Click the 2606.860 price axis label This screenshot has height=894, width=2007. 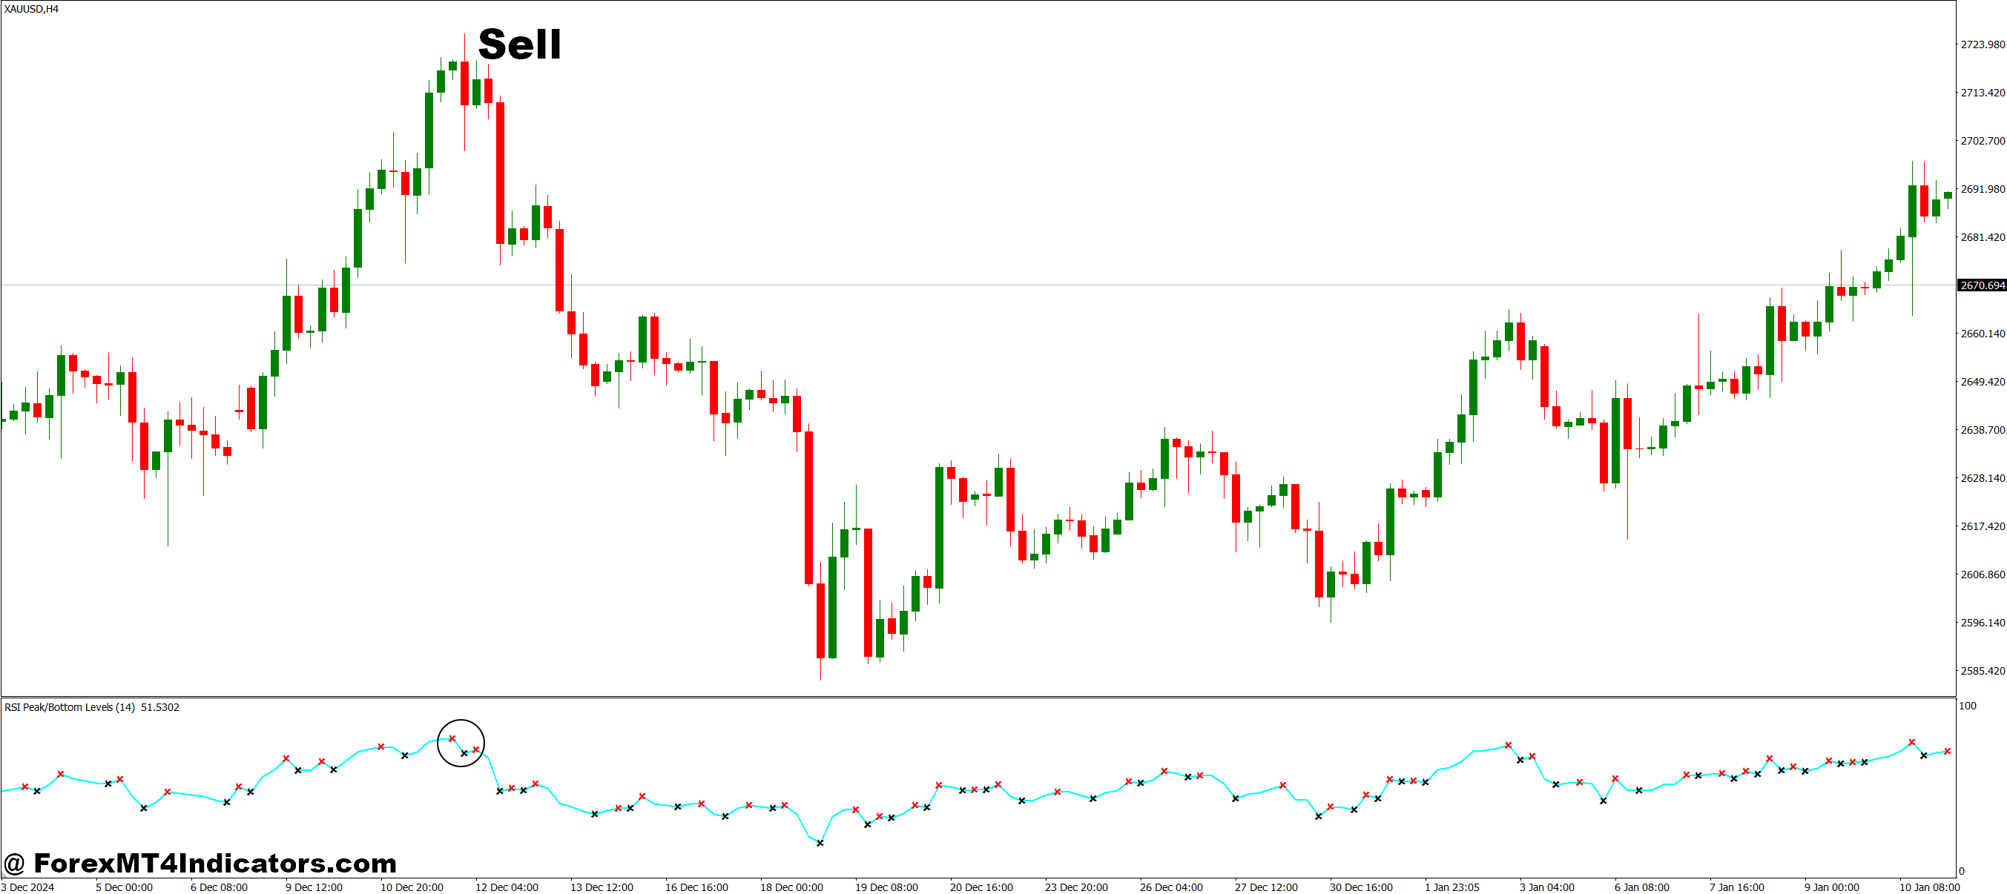point(1982,575)
